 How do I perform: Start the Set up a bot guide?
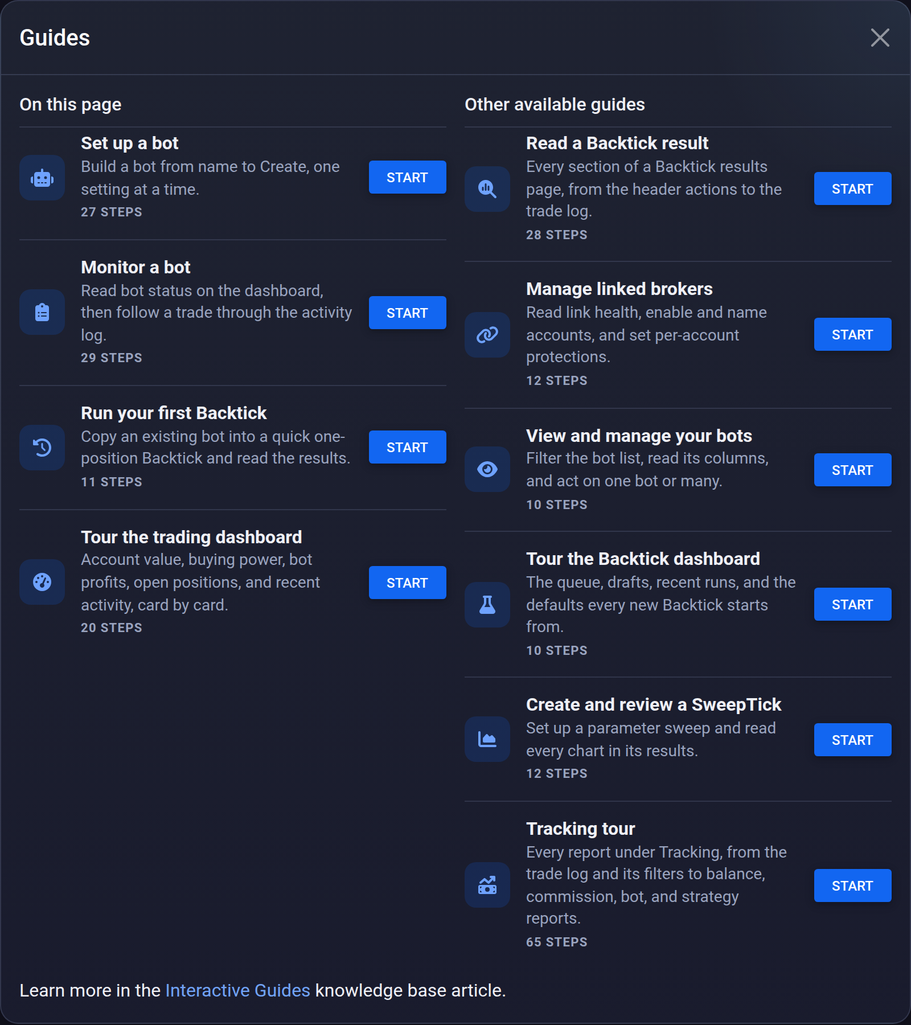pyautogui.click(x=408, y=177)
